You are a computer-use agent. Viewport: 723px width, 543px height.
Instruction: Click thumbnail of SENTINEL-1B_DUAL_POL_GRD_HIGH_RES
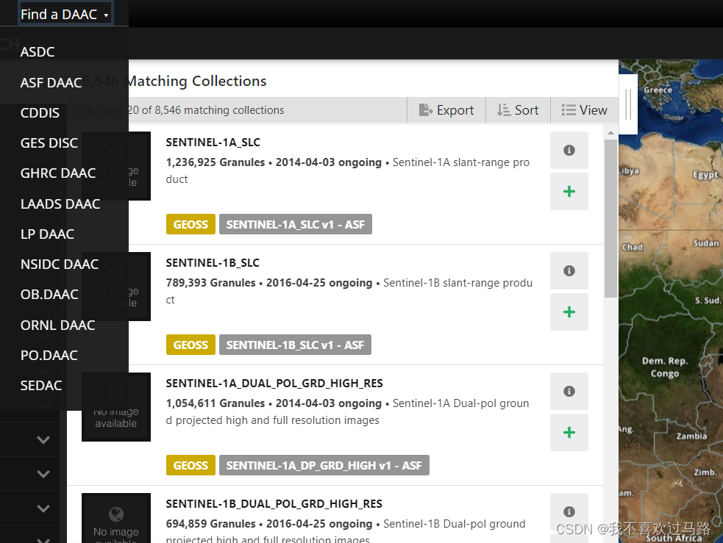(116, 518)
